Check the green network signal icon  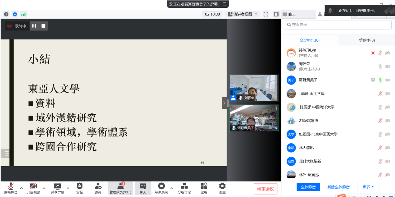coord(23,14)
